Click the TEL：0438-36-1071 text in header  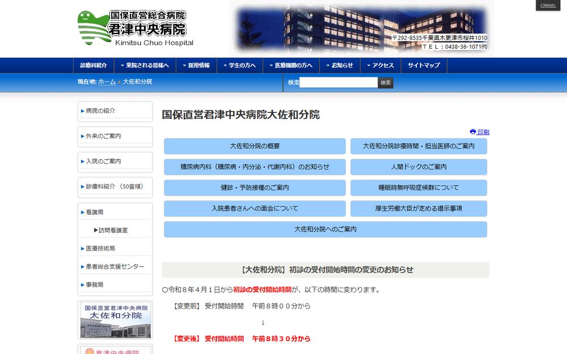(x=455, y=46)
